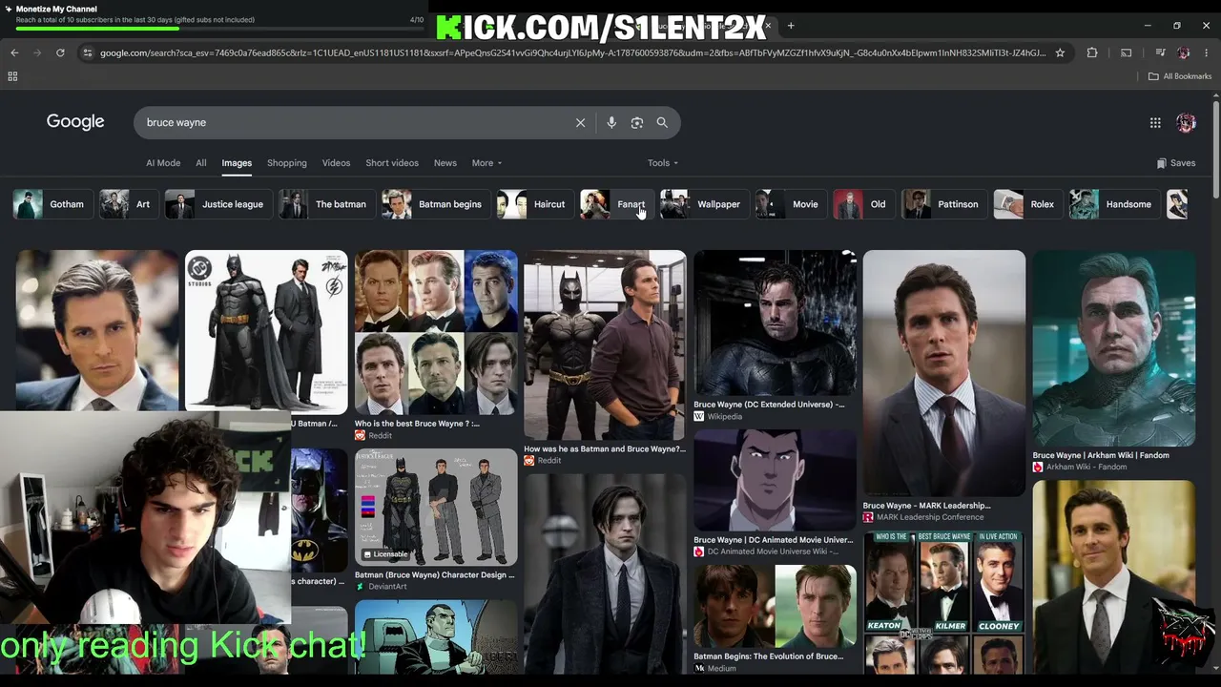
Task: Click the Licensable badge on the character design image
Action: point(385,554)
